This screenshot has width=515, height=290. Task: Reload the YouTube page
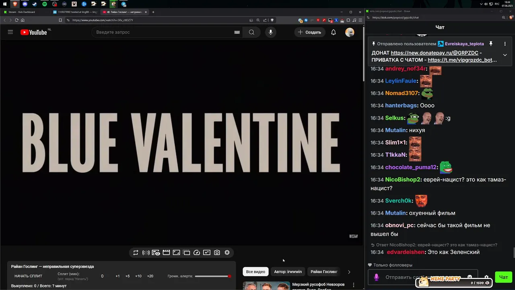pos(16,20)
